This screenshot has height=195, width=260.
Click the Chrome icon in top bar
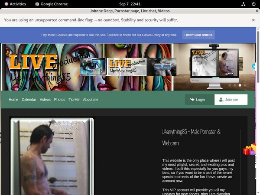[37, 4]
